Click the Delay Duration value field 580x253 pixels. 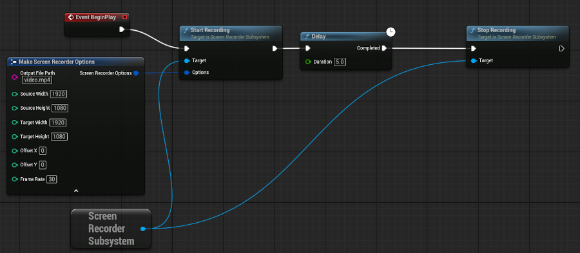click(340, 62)
